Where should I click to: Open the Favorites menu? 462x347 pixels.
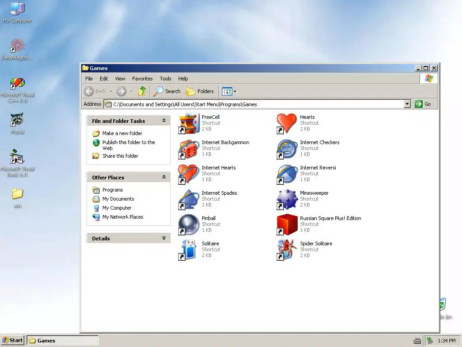(x=142, y=79)
